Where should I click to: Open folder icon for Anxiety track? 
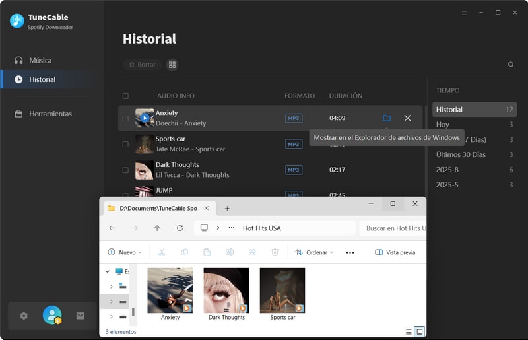[387, 118]
